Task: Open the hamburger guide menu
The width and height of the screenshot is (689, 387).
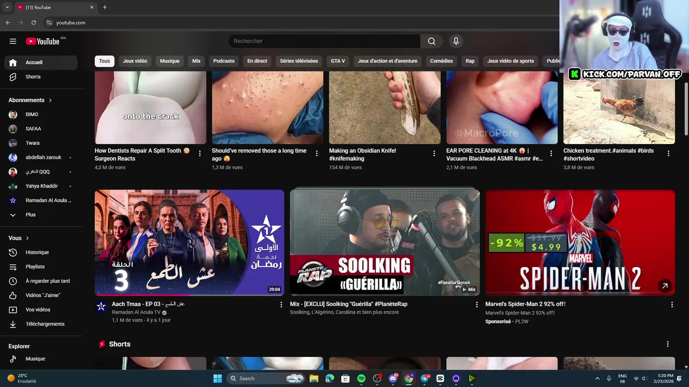Action: [13, 41]
